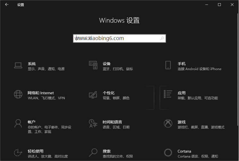Click the back arrow in title bar
Viewport: 239px width, 161px height.
click(x=7, y=4)
